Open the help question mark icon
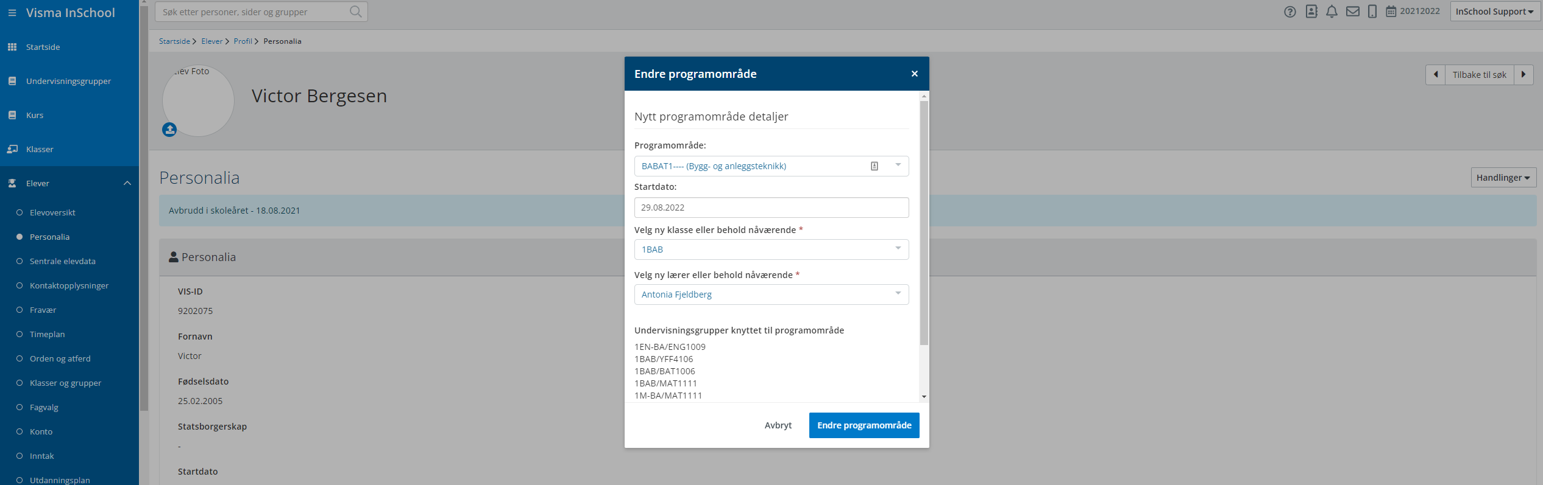The image size is (1543, 485). point(1289,12)
